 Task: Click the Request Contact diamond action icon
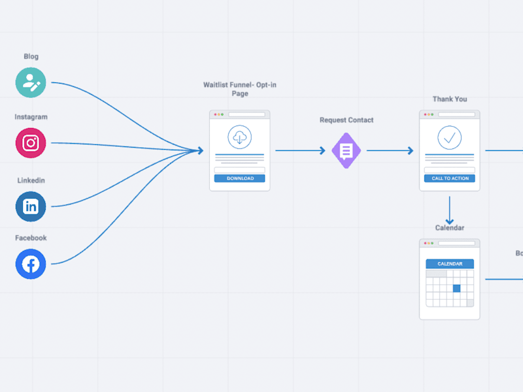point(346,151)
